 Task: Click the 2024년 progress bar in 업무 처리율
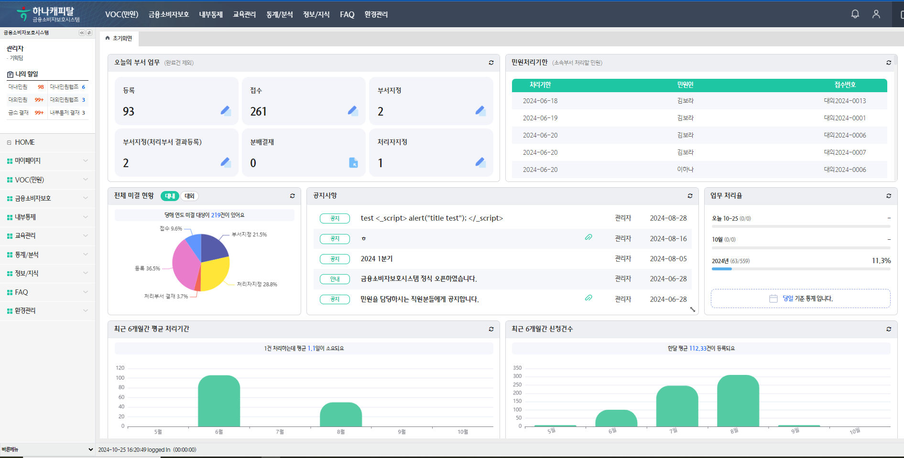(x=801, y=269)
